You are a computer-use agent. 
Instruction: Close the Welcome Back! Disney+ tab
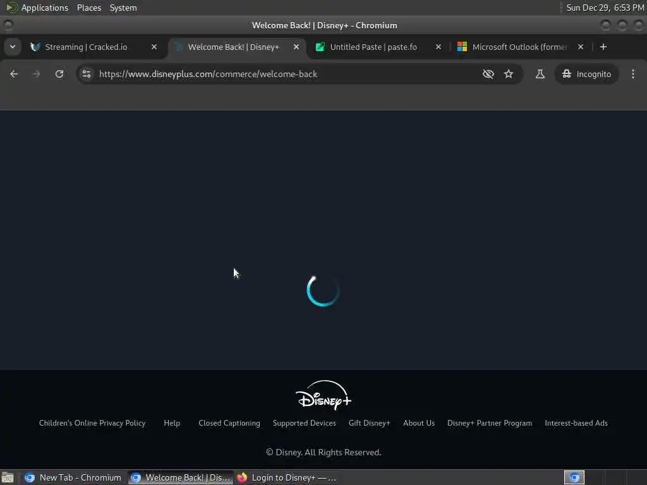(x=296, y=47)
